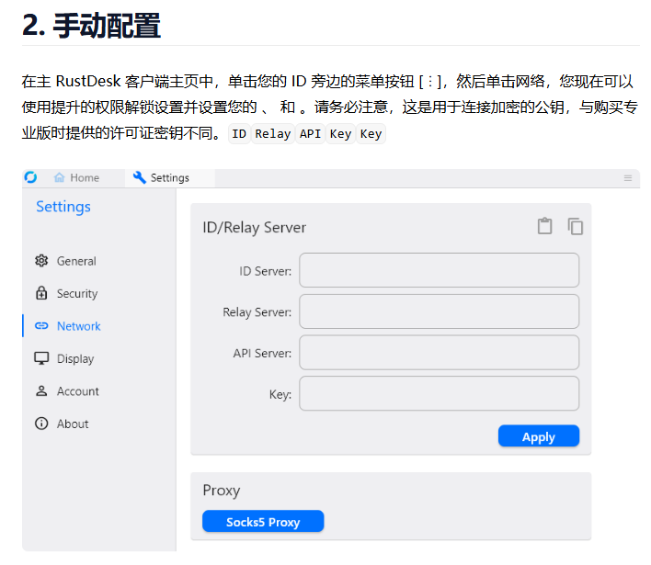Select the Settings tab

[169, 178]
